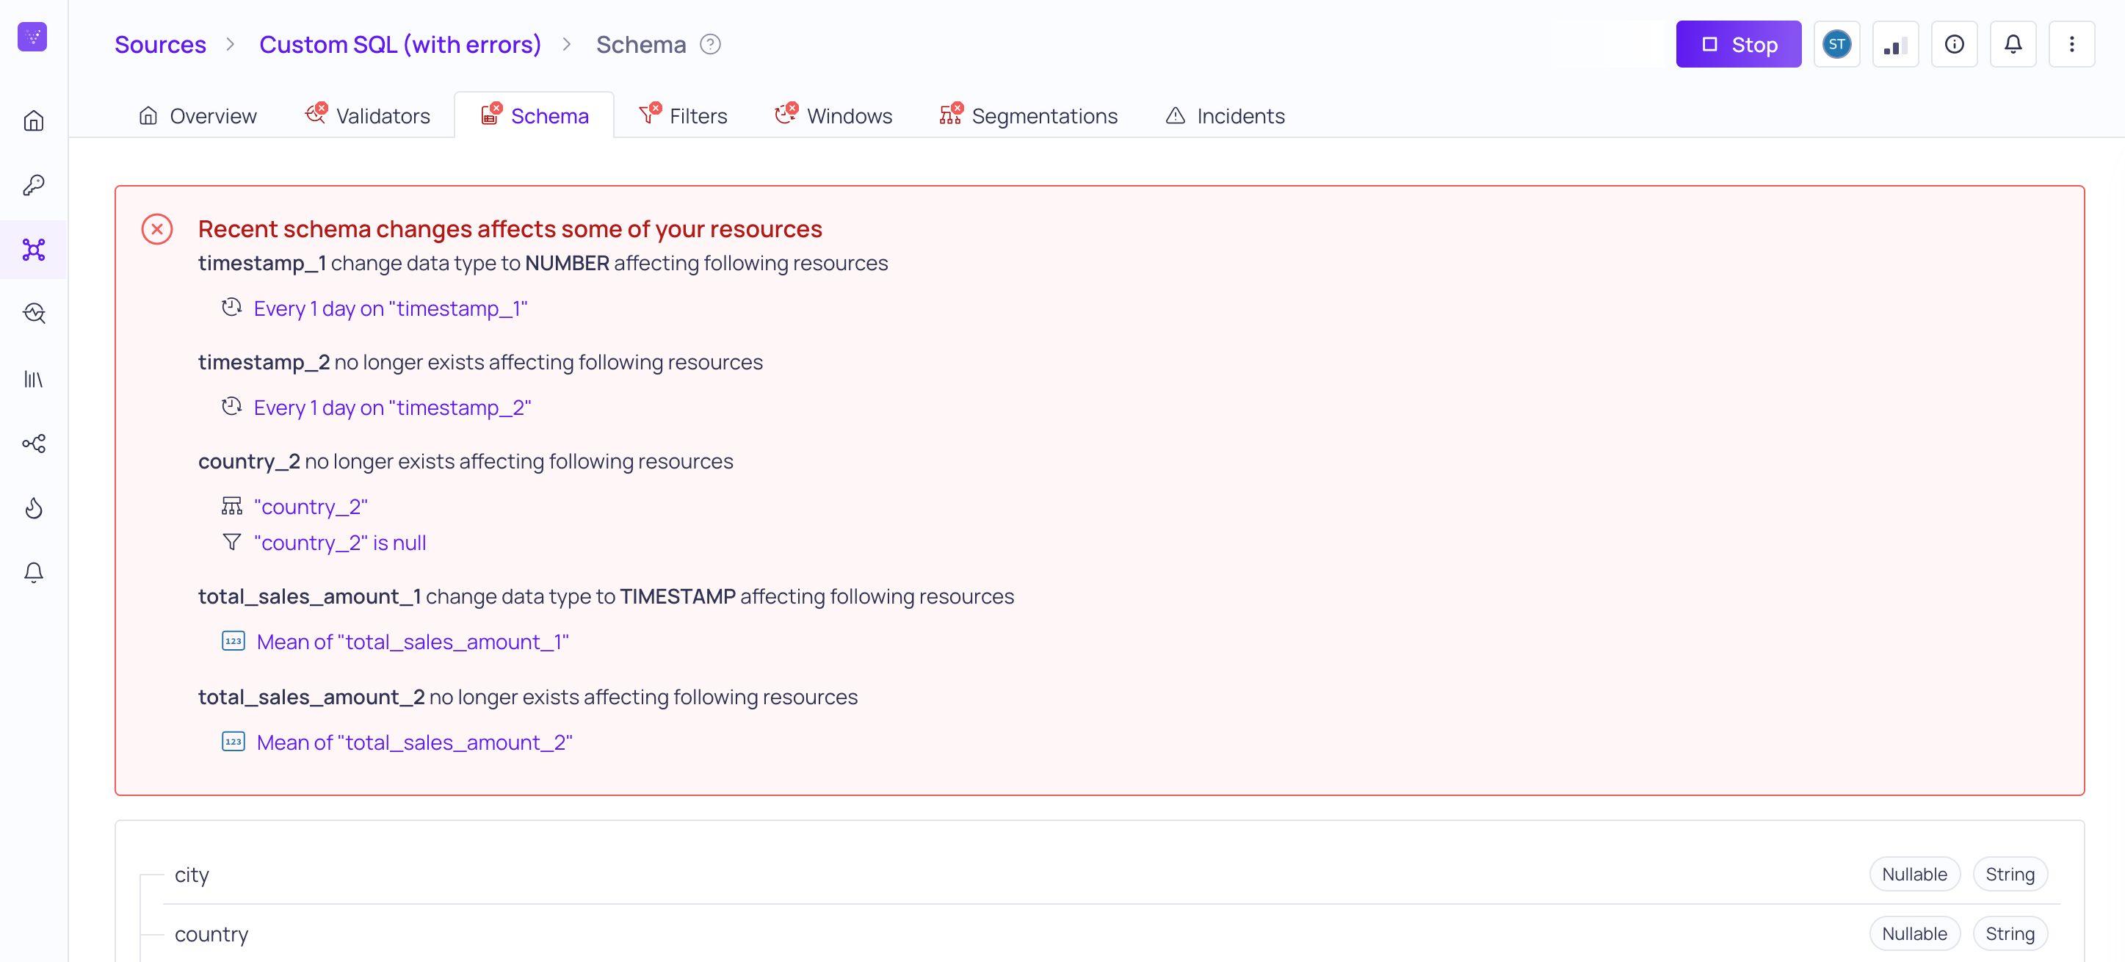Click the String badge on the city row
This screenshot has height=962, width=2125.
2010,874
